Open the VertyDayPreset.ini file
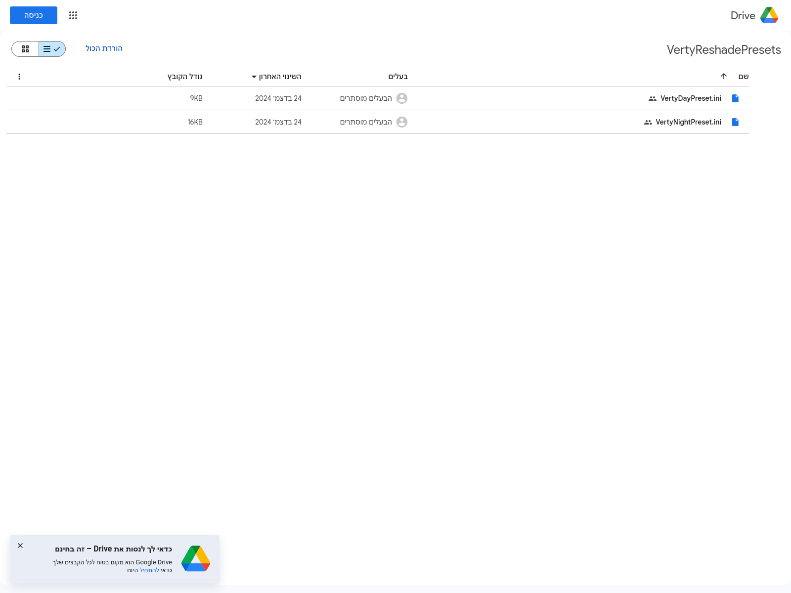791x593 pixels. click(x=691, y=98)
